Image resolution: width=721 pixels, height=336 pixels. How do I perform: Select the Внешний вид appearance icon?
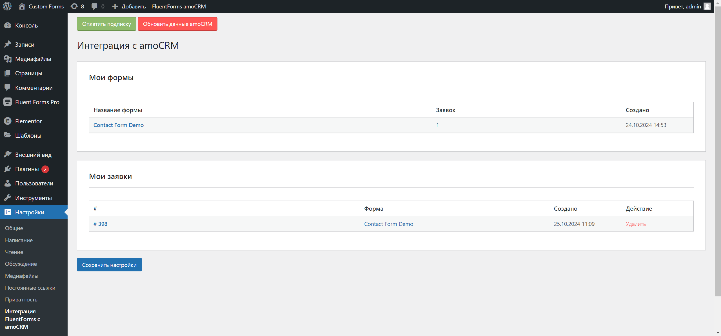(8, 154)
